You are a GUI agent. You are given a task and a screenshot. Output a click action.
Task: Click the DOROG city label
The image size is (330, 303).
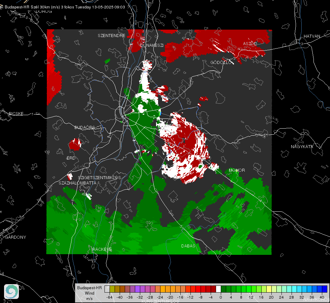click(x=44, y=11)
